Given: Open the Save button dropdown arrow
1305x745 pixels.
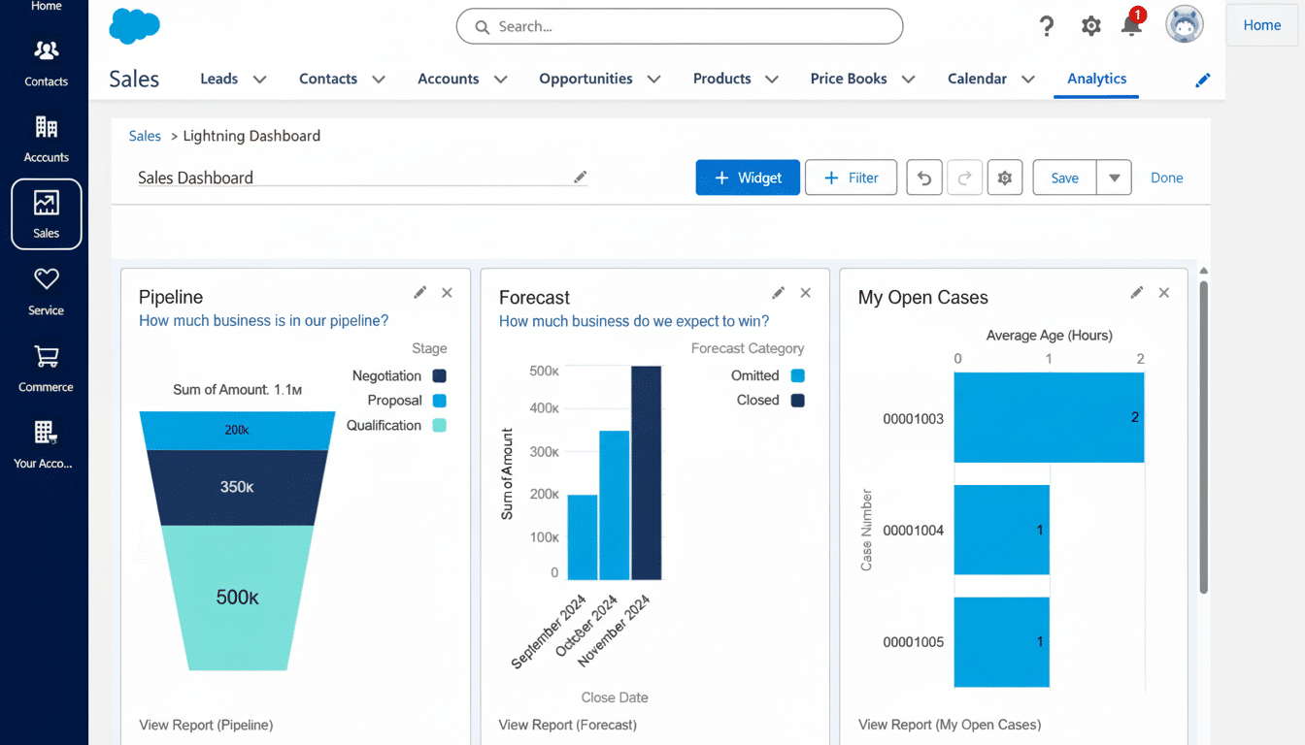Looking at the screenshot, I should (1114, 178).
